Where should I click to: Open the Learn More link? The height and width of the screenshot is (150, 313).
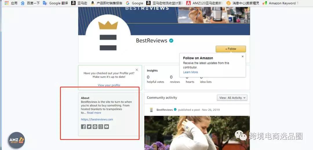190,72
